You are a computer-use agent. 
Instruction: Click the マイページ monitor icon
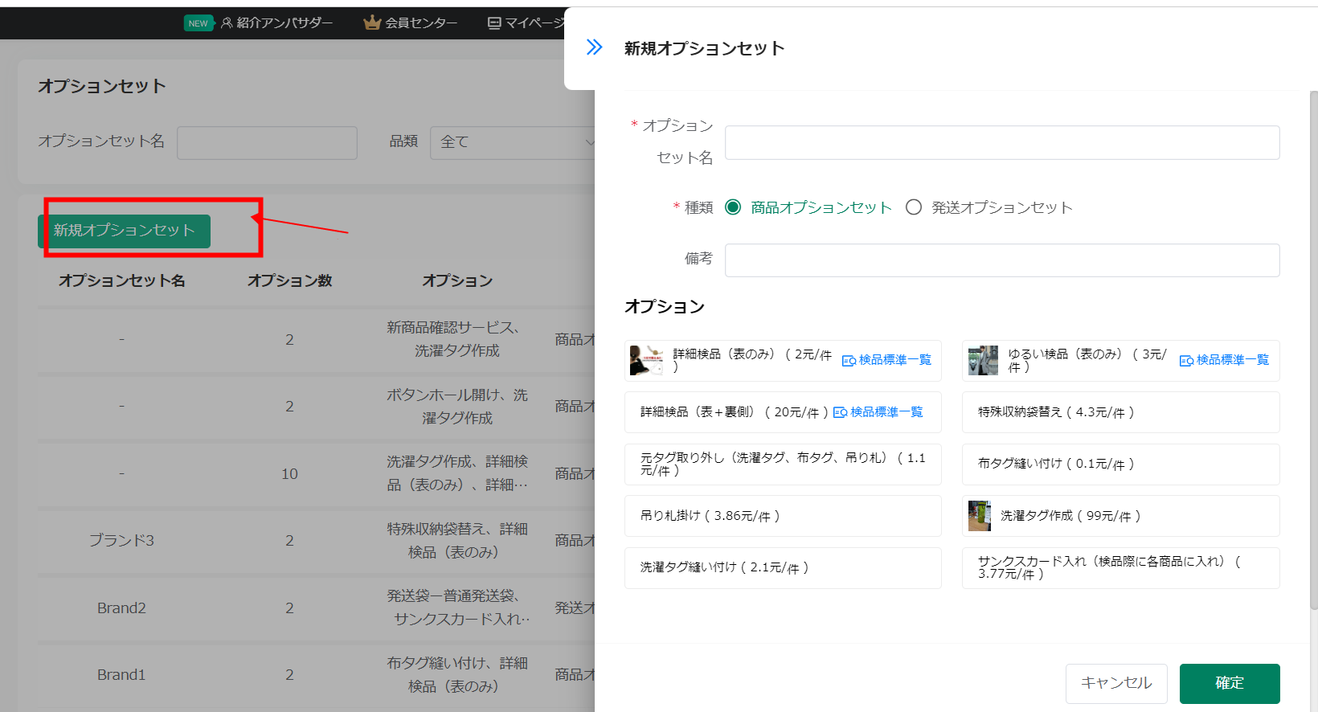[494, 23]
